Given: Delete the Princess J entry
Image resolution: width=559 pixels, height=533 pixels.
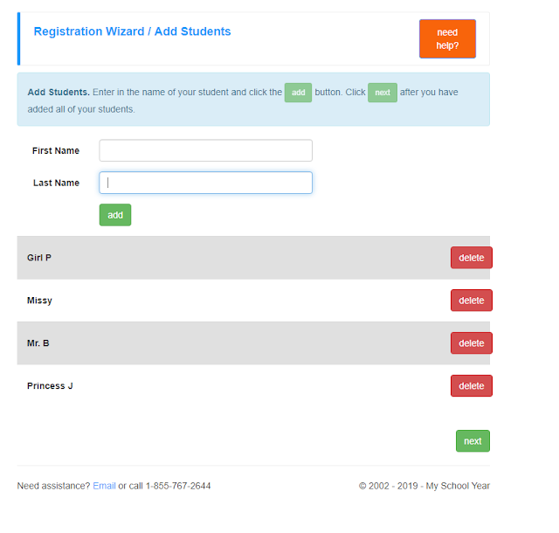Looking at the screenshot, I should pyautogui.click(x=472, y=385).
